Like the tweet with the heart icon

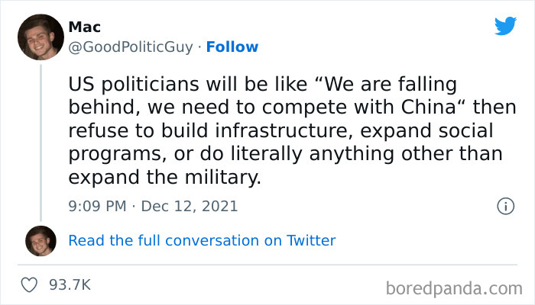pyautogui.click(x=30, y=284)
